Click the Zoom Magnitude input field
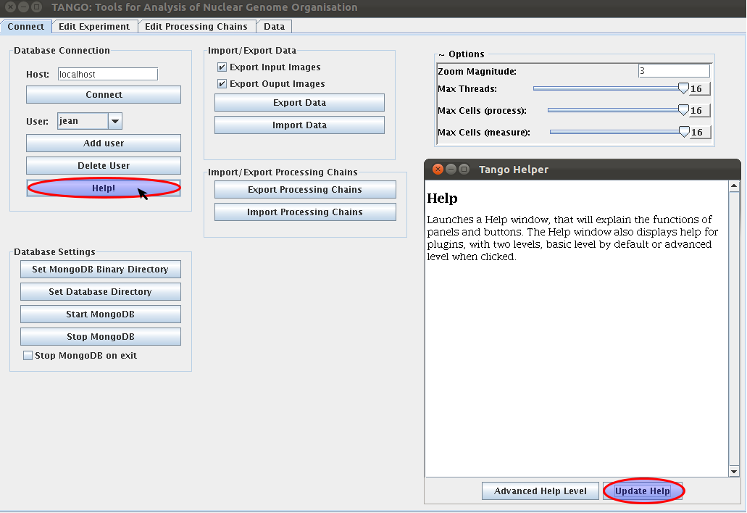Viewport: 747px width, 513px height. (674, 71)
